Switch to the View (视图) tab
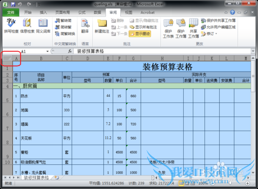The height and width of the screenshot is (189, 258). [128, 12]
